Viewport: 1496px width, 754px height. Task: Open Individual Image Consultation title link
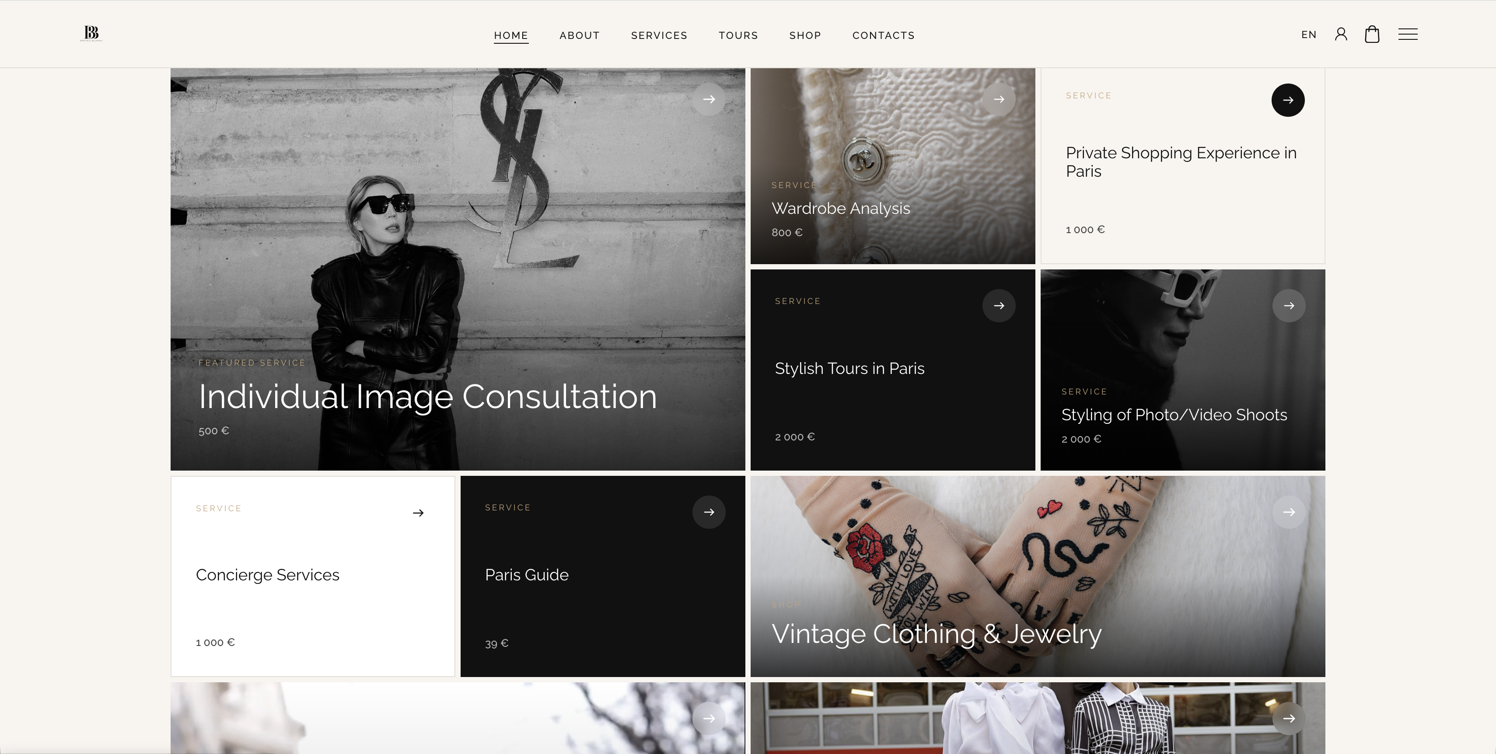[x=427, y=397]
